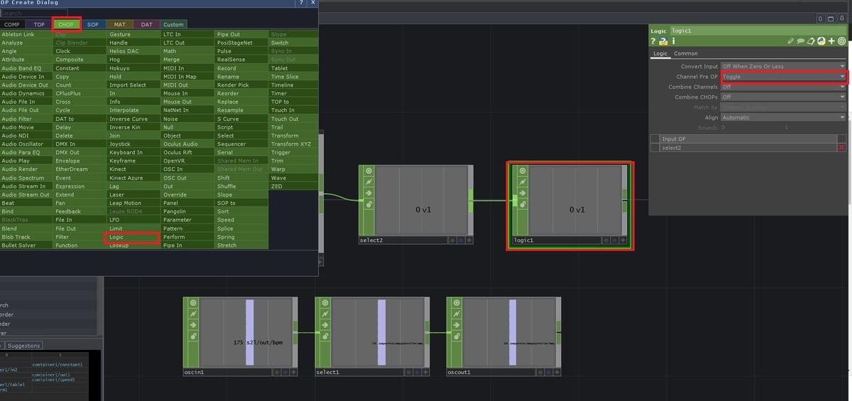Select the MAT tab in OP Create Dialog
The width and height of the screenshot is (852, 401).
click(120, 24)
